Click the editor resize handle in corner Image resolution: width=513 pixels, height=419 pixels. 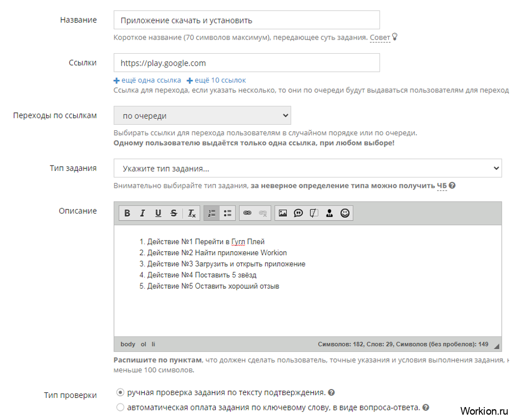497,346
